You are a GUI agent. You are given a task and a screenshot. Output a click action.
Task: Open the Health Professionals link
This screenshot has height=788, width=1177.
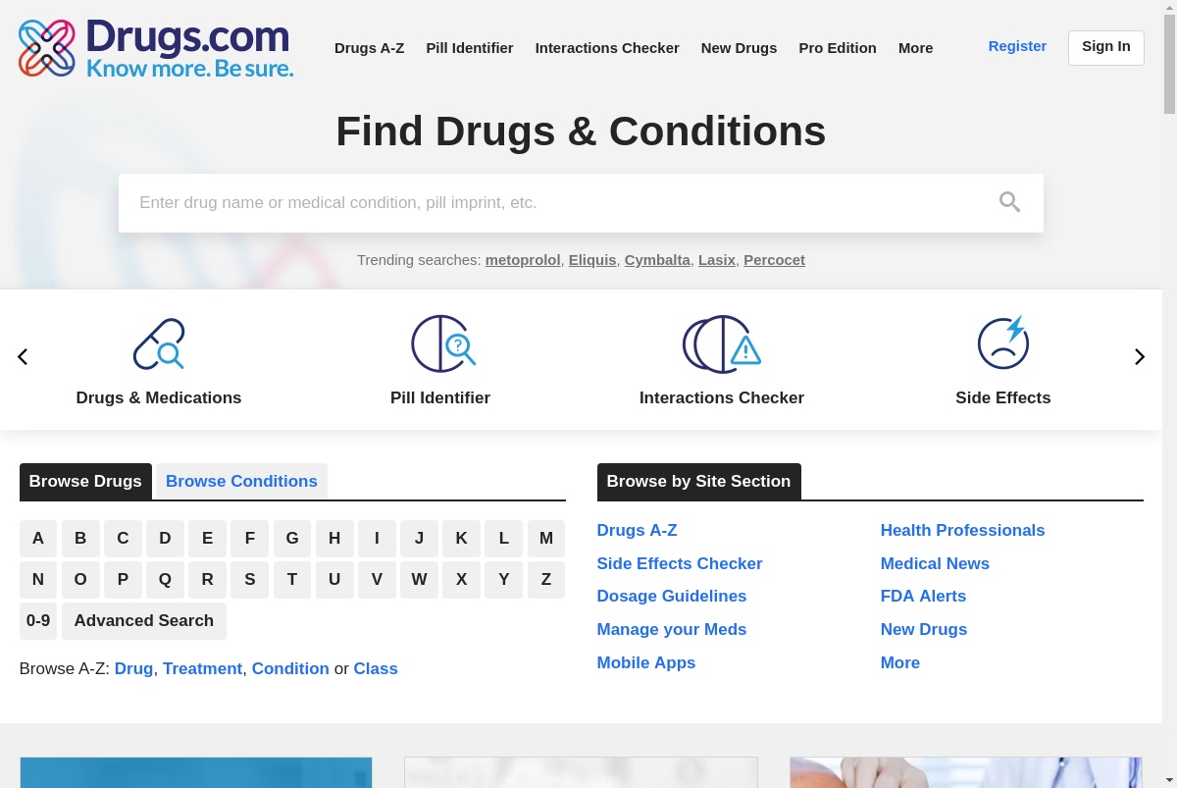(963, 531)
